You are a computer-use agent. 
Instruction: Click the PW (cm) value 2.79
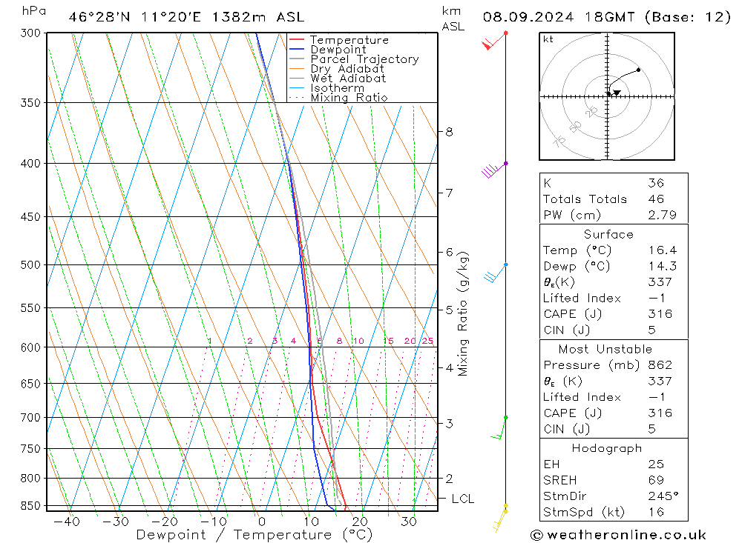662,215
